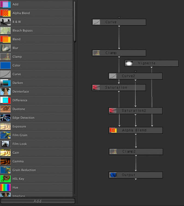Click the 'Exposure' label
Screen dimensions: 184x206
pyautogui.click(x=19, y=126)
